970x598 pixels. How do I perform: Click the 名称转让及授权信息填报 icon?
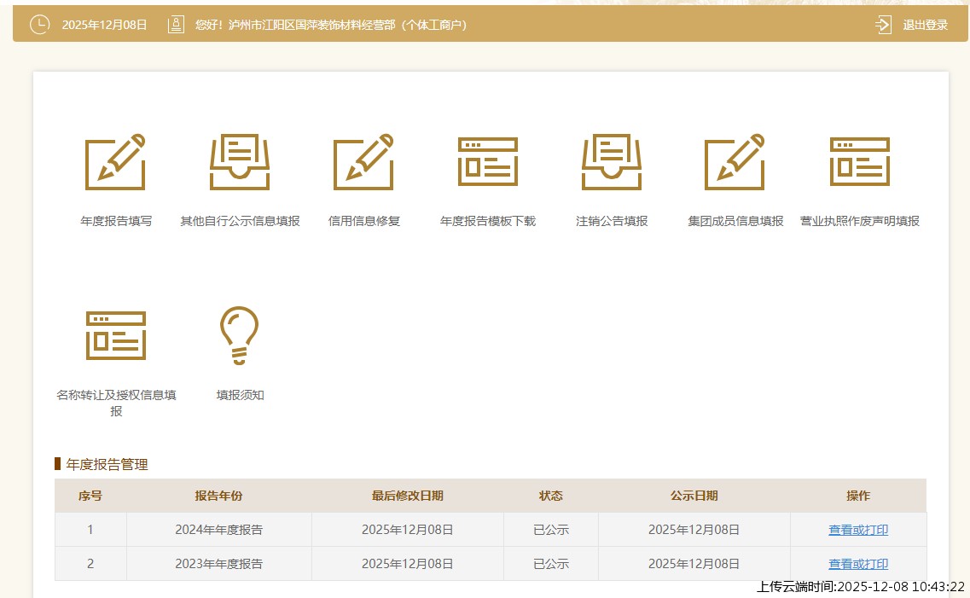[x=116, y=335]
